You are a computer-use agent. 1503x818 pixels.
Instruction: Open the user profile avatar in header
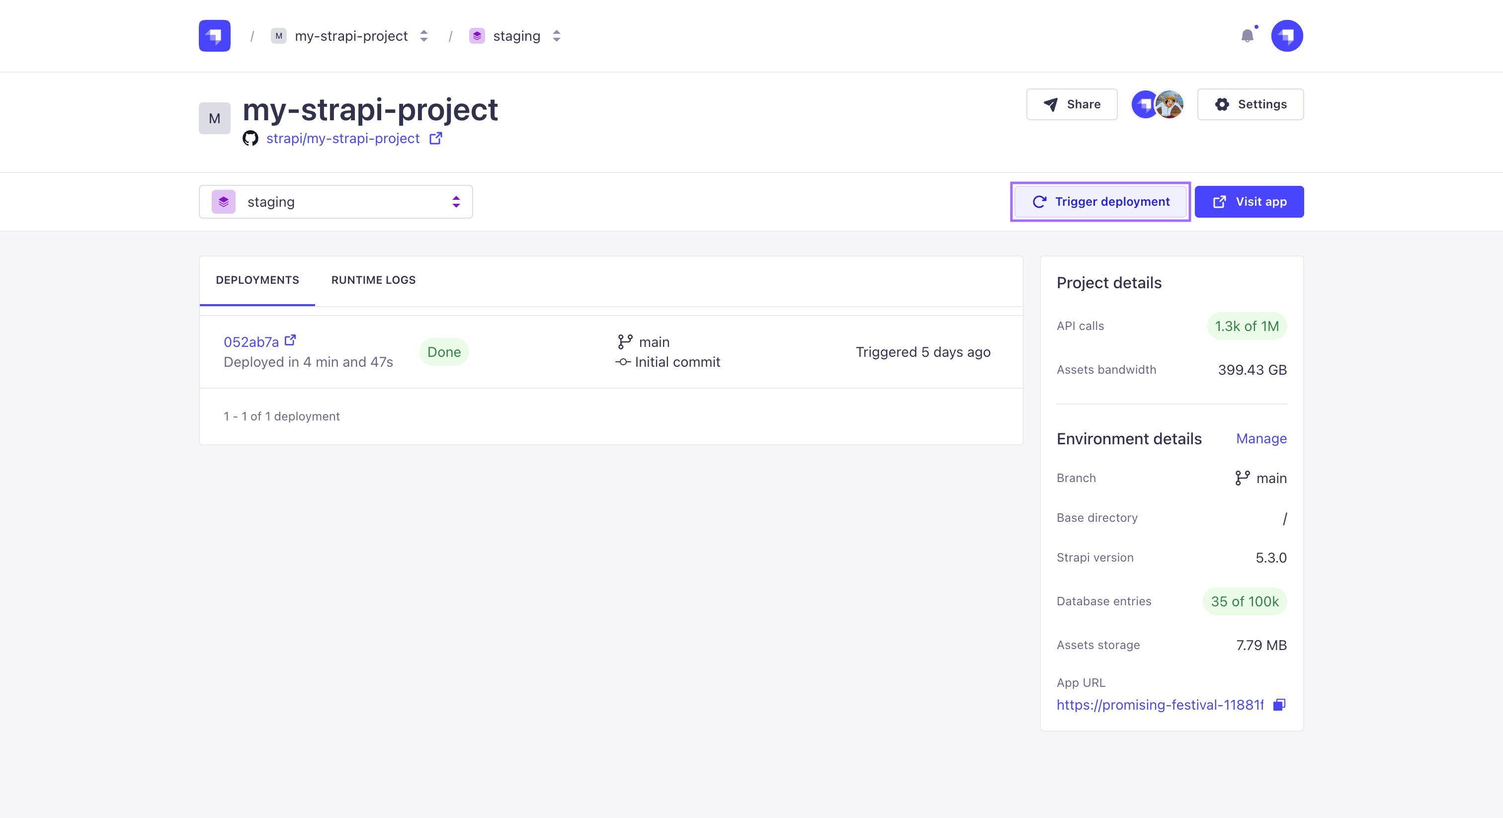tap(1286, 36)
